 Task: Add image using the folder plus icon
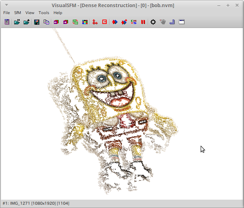tap(27, 22)
